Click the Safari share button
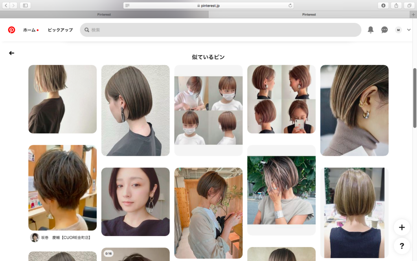 pyautogui.click(x=396, y=5)
